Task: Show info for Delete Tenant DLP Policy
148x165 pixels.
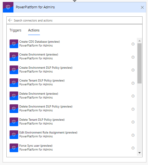Action: point(133,122)
